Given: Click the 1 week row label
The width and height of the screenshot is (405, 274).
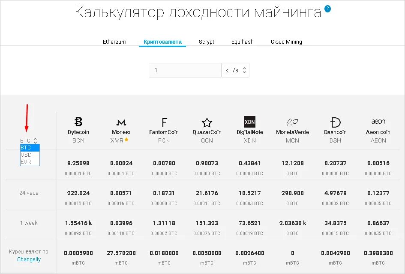Looking at the screenshot, I should tap(29, 223).
